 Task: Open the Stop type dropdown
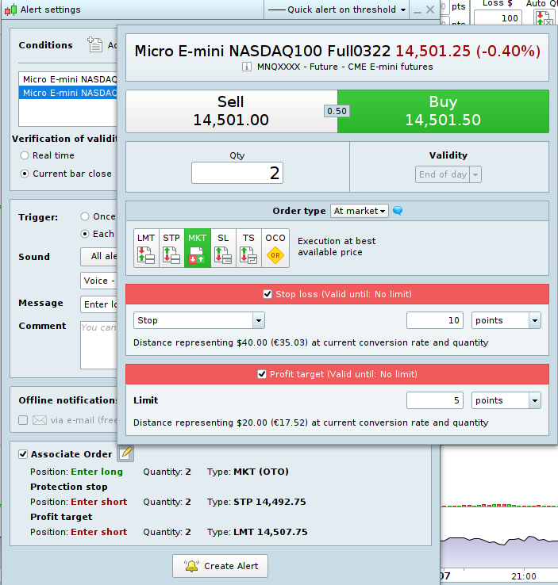tap(199, 320)
